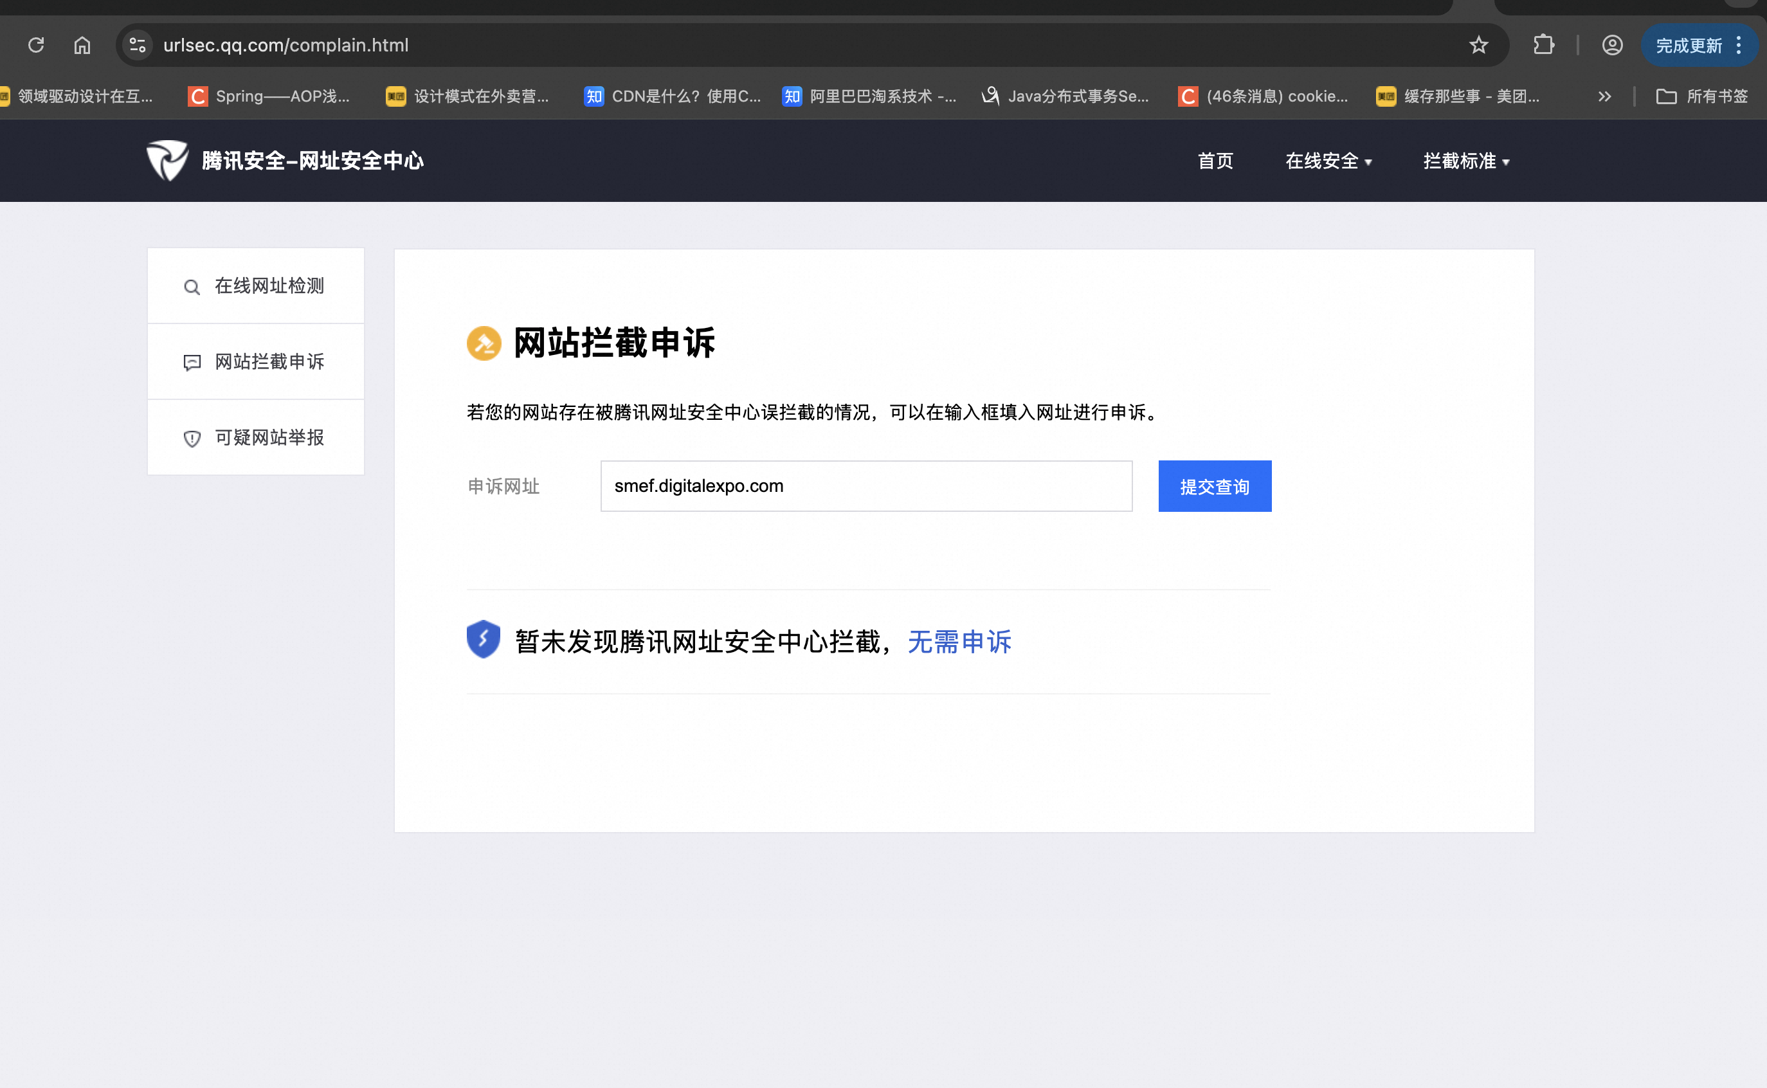Image resolution: width=1767 pixels, height=1088 pixels.
Task: Open the browser profile icon
Action: pos(1611,45)
